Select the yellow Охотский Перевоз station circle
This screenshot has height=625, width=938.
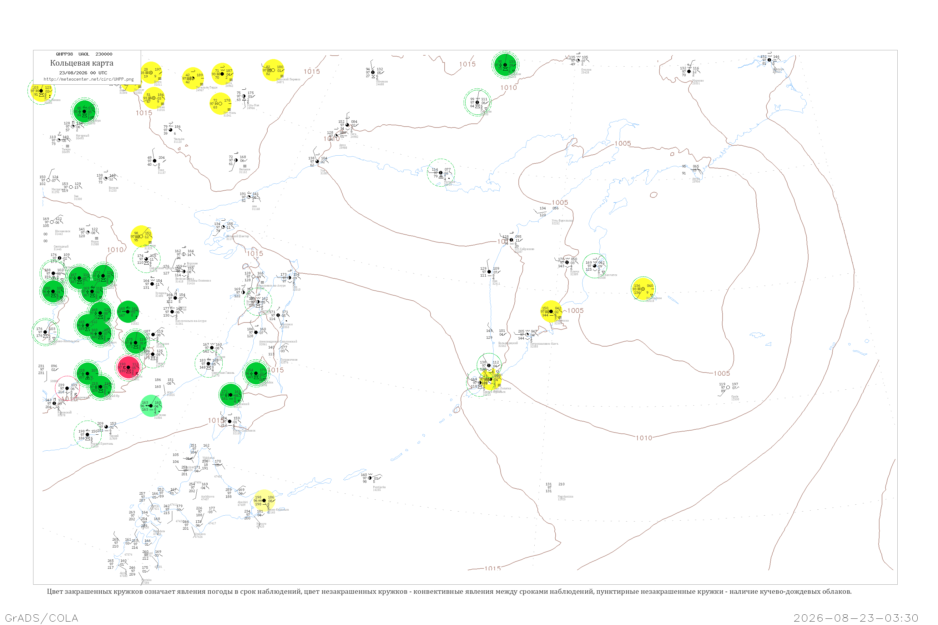[x=273, y=71]
